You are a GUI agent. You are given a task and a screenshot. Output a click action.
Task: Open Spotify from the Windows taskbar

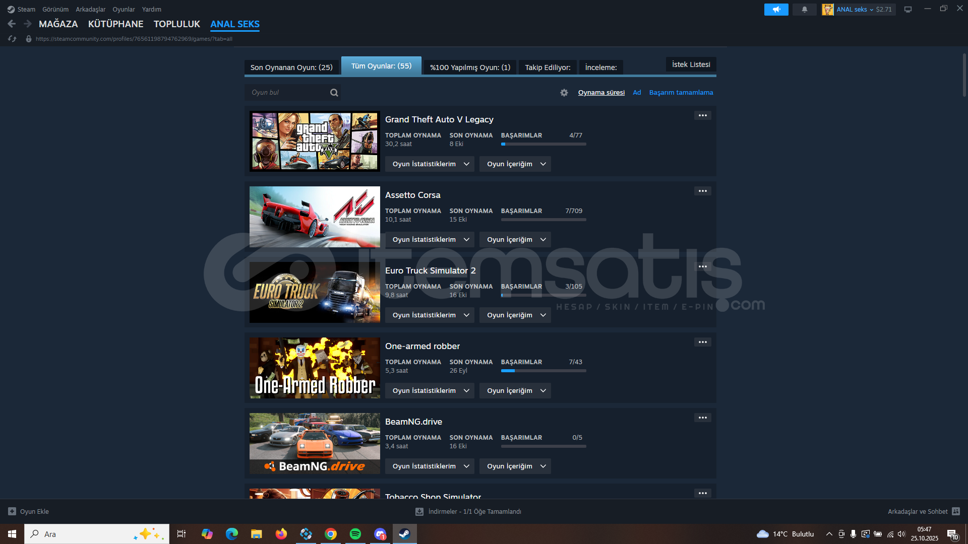(355, 534)
